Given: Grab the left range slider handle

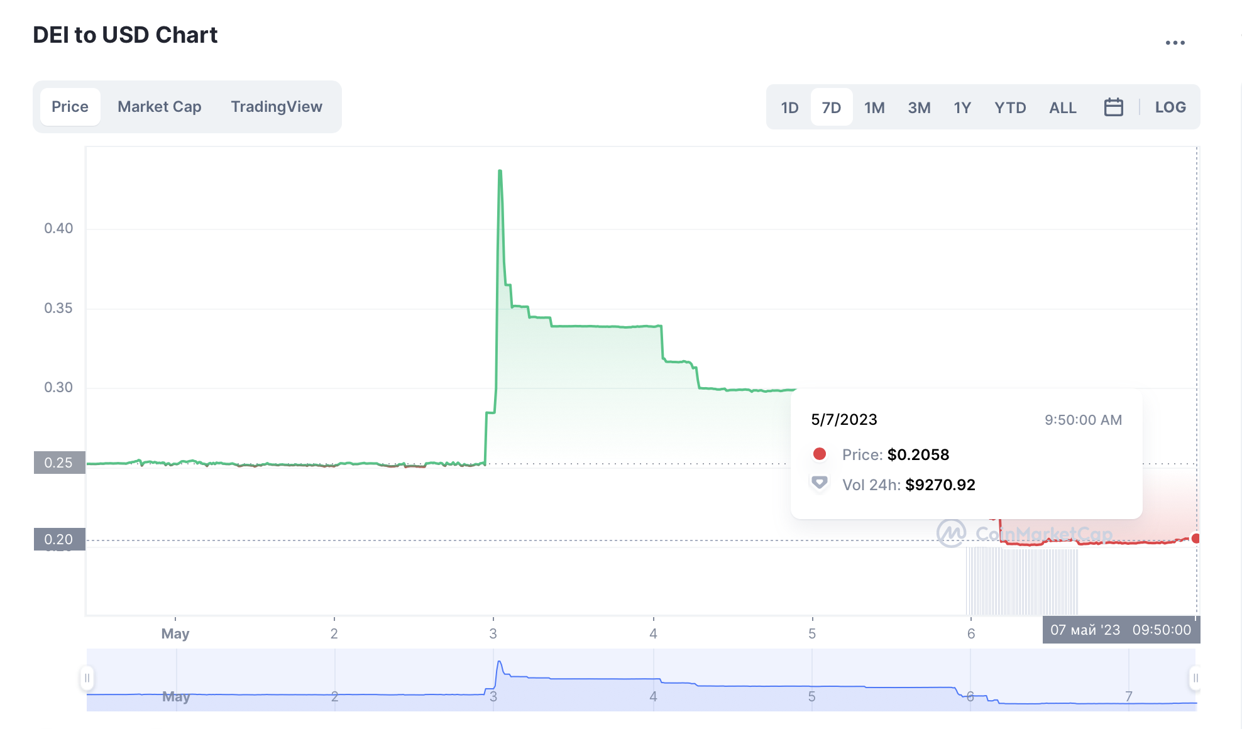Looking at the screenshot, I should 87,678.
